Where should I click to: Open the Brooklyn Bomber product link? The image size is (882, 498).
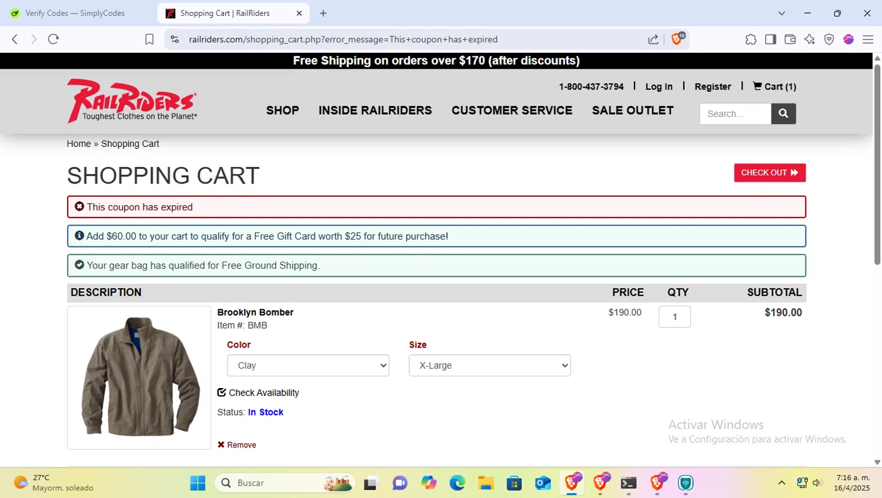click(255, 312)
